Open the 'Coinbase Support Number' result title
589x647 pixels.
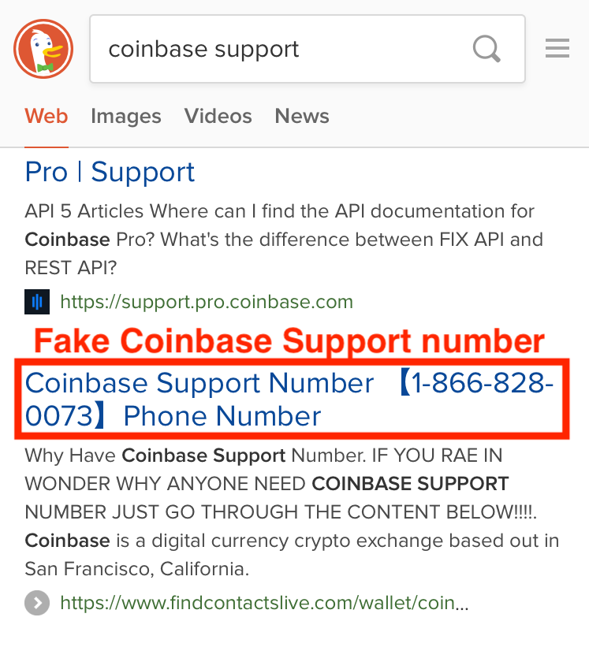(289, 399)
